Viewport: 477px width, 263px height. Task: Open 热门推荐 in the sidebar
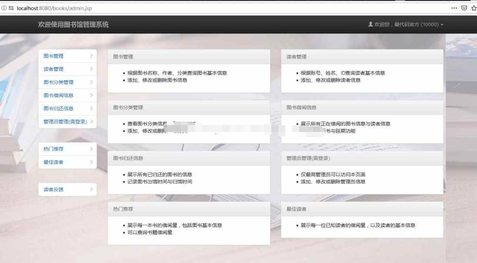67,149
